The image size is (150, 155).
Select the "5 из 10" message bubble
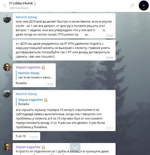[x=26, y=136]
